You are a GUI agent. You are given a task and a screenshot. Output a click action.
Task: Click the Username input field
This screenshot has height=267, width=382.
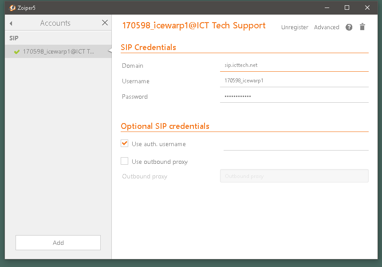(294, 81)
